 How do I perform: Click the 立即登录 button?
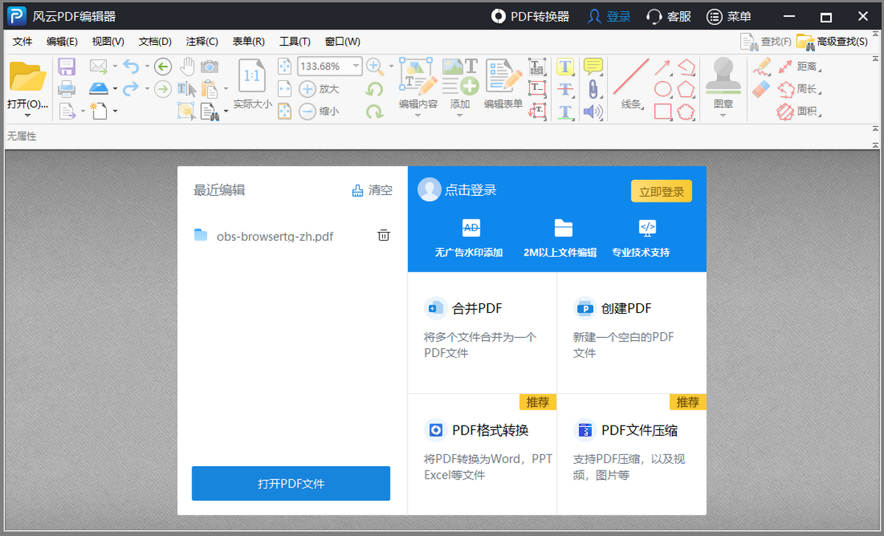pyautogui.click(x=661, y=191)
